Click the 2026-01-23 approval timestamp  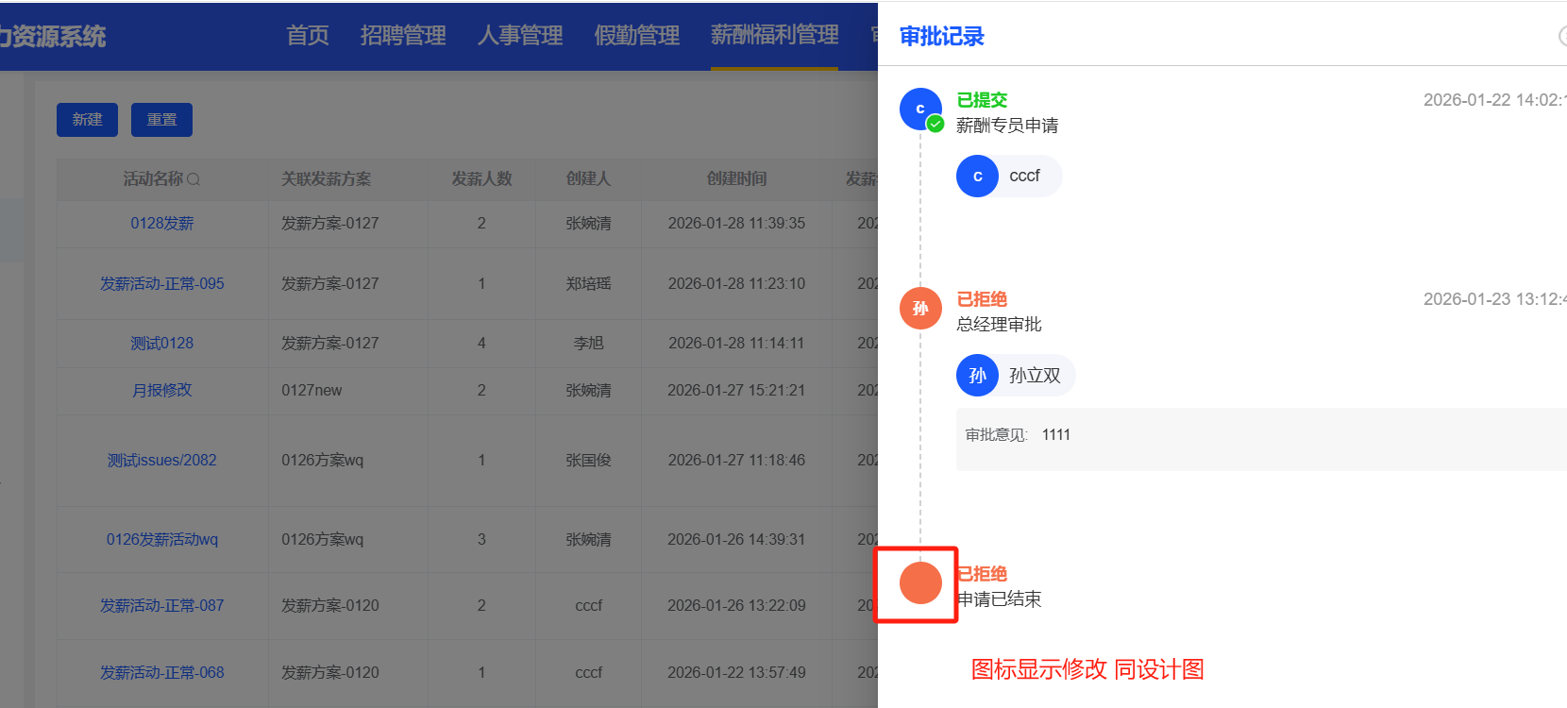[x=1495, y=299]
